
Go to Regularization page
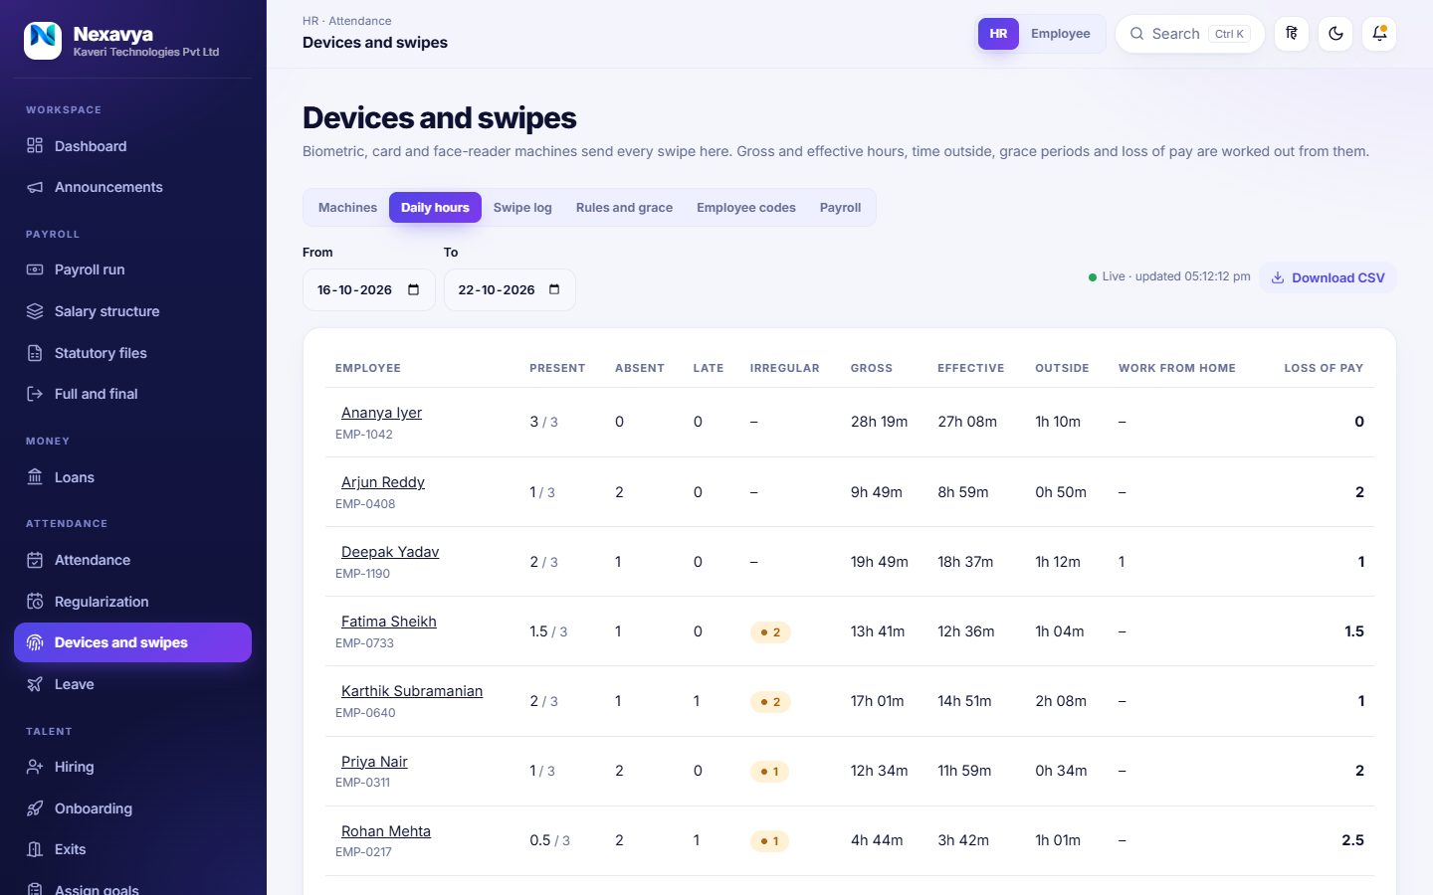[x=133, y=602]
